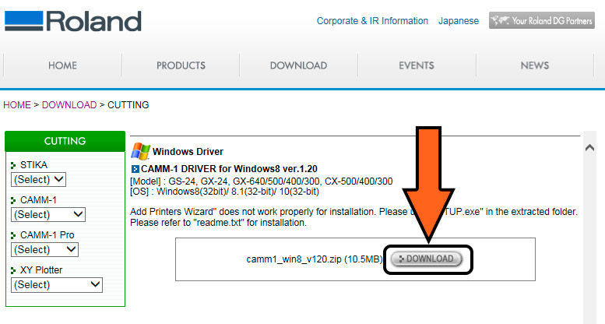605x324 pixels.
Task: Click the HOME breadcrumb link
Action: point(17,104)
